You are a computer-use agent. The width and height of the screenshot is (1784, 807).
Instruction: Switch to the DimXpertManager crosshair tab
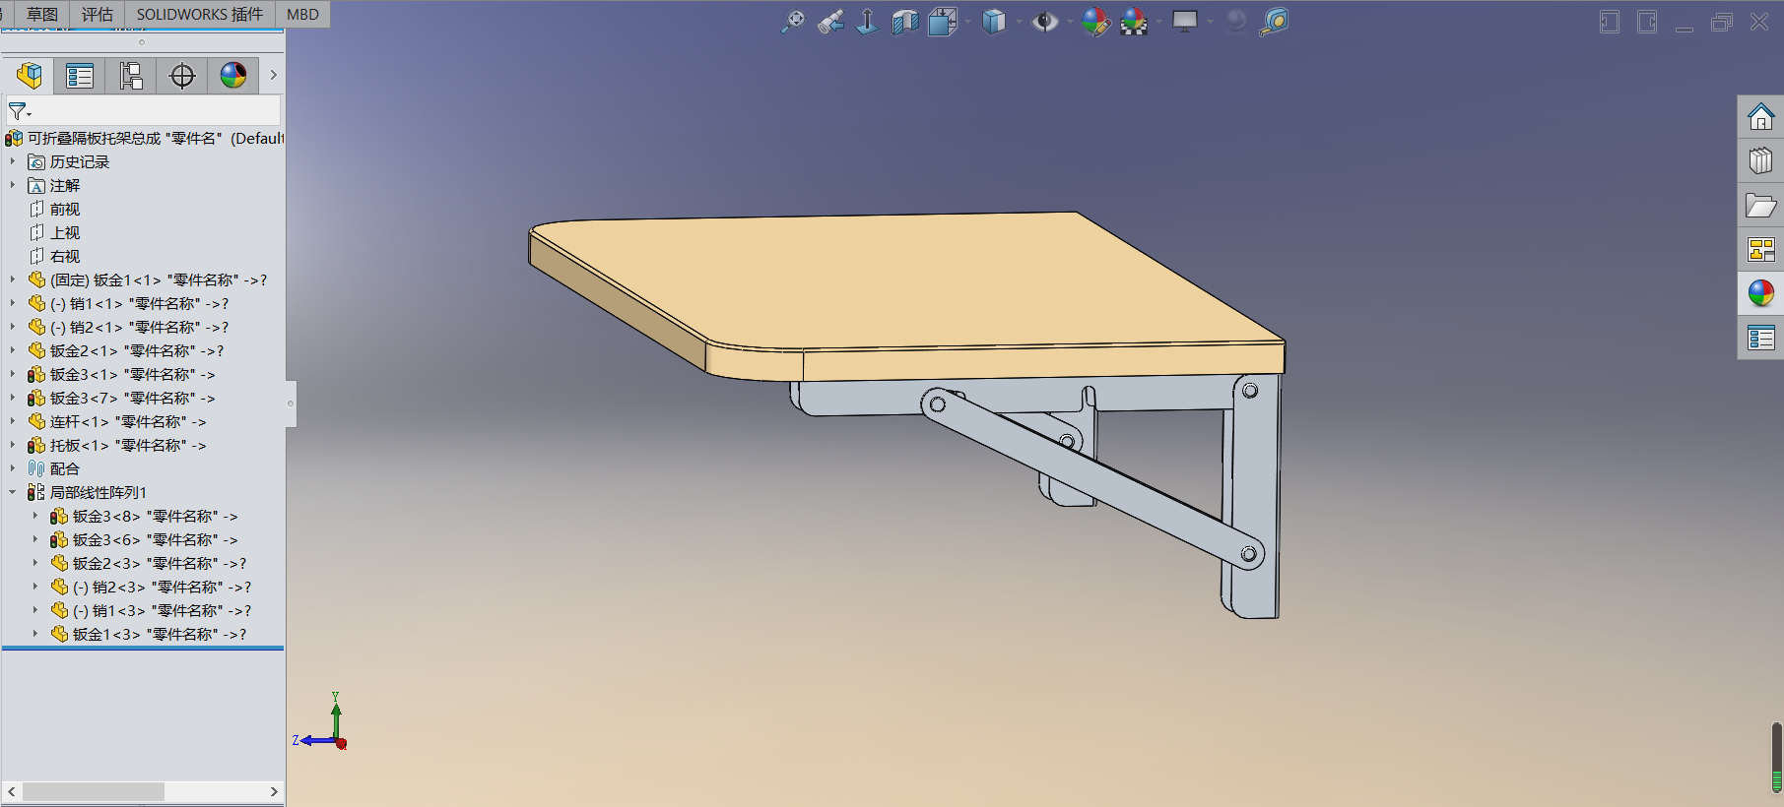click(182, 76)
